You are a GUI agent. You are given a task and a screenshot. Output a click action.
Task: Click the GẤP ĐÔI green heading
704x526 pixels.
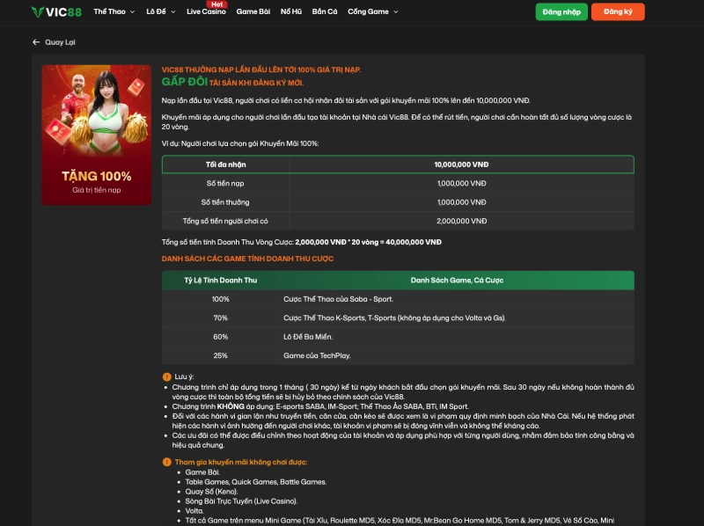(x=185, y=82)
